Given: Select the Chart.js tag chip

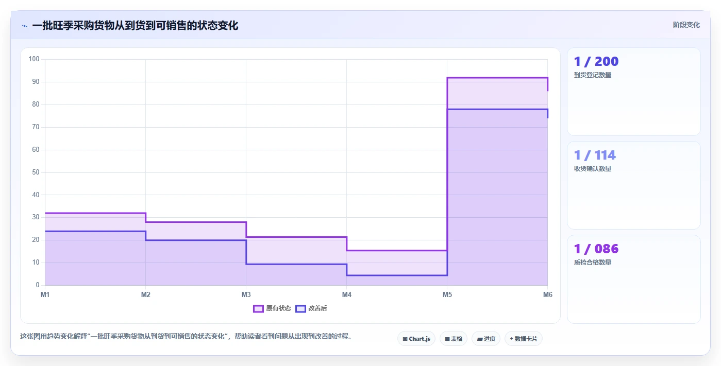Looking at the screenshot, I should point(416,339).
